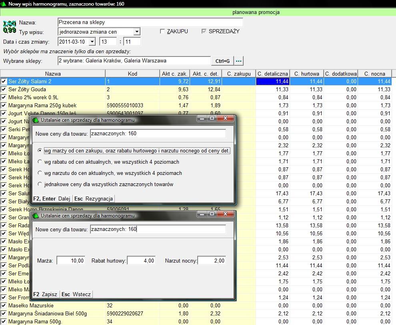Click the C. nocna column header
The width and height of the screenshot is (396, 325).
[x=374, y=74]
